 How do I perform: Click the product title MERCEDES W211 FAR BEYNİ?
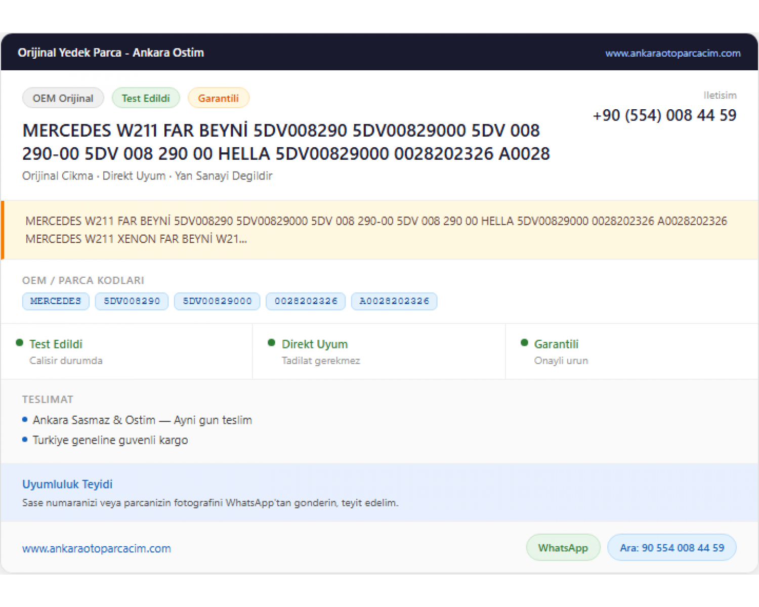[286, 142]
